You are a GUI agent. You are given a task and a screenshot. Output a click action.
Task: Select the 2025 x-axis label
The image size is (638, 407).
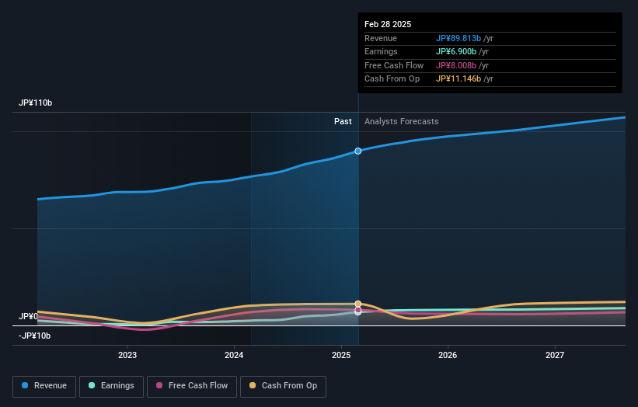[341, 355]
